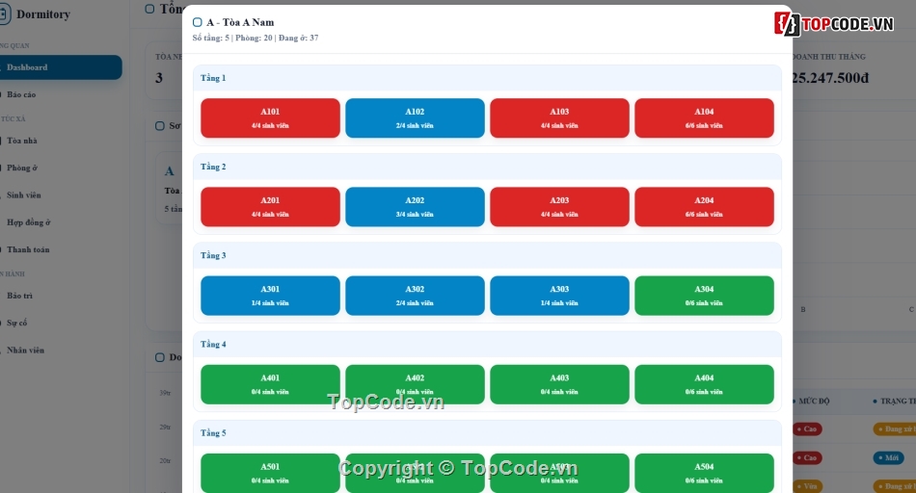Select room A303 card

tap(559, 296)
